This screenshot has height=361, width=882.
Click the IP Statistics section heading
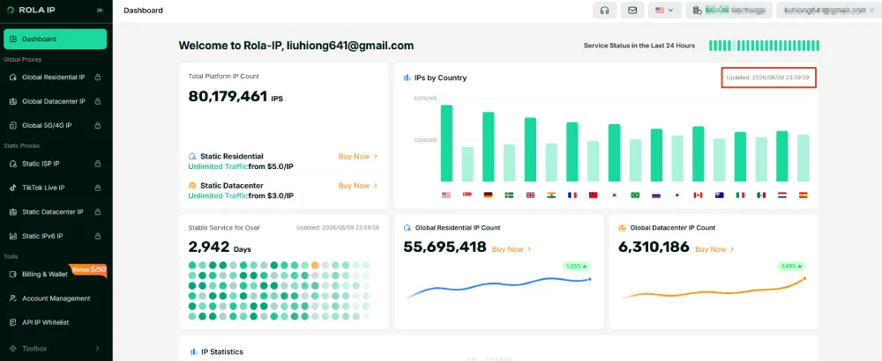222,351
